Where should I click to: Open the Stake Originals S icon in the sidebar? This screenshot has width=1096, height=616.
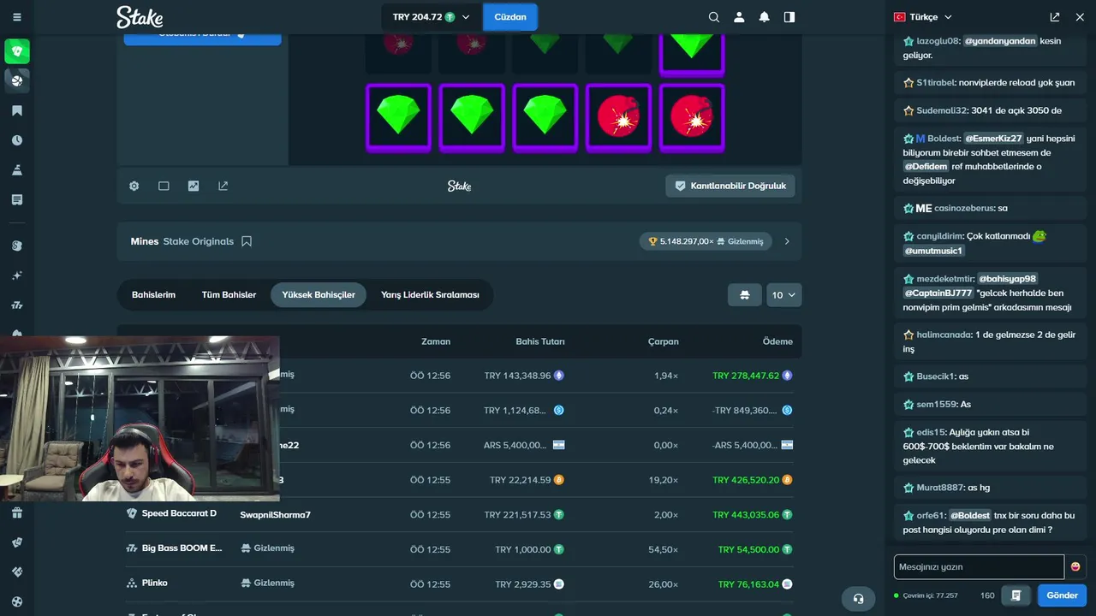[x=17, y=246]
